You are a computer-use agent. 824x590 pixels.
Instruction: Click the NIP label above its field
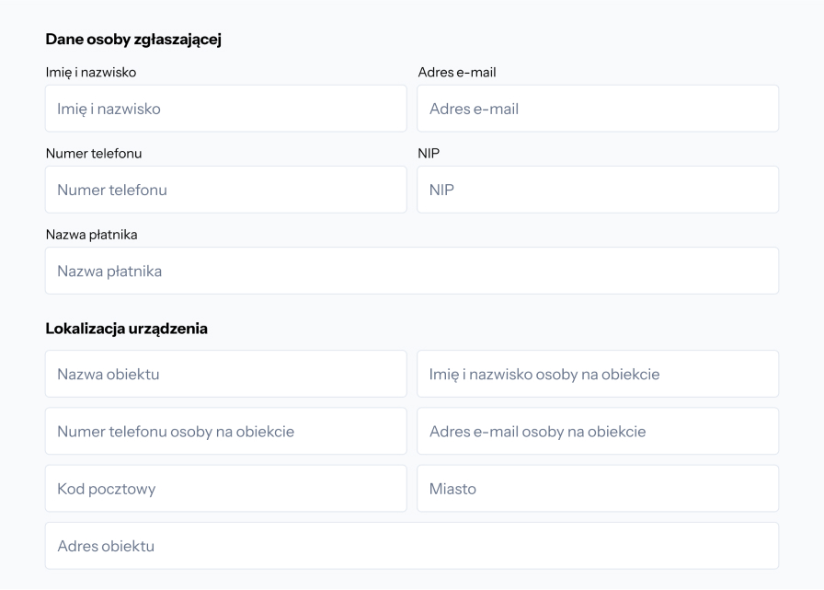point(429,153)
